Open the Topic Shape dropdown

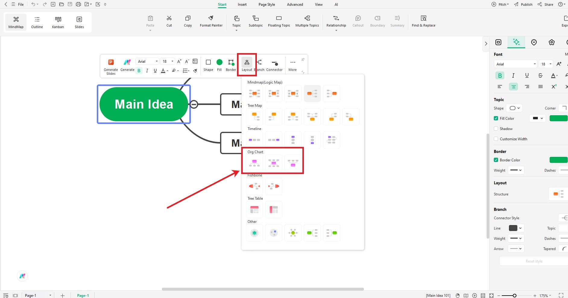pos(514,108)
